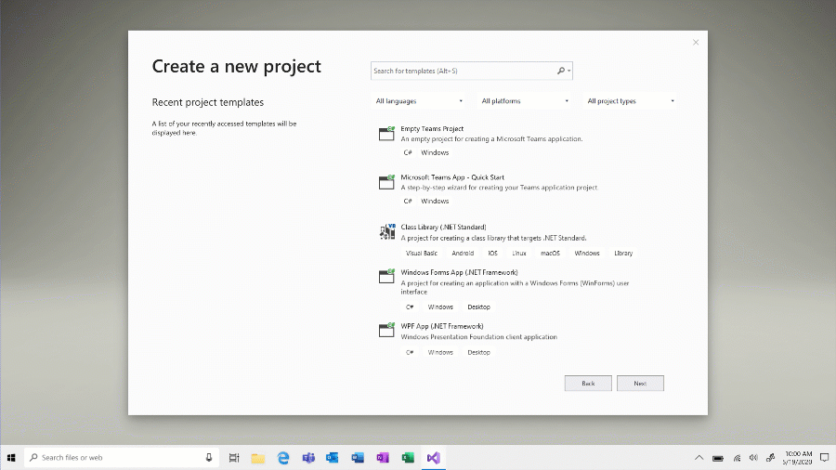
Task: Focus the Search for templates field
Action: [x=463, y=71]
